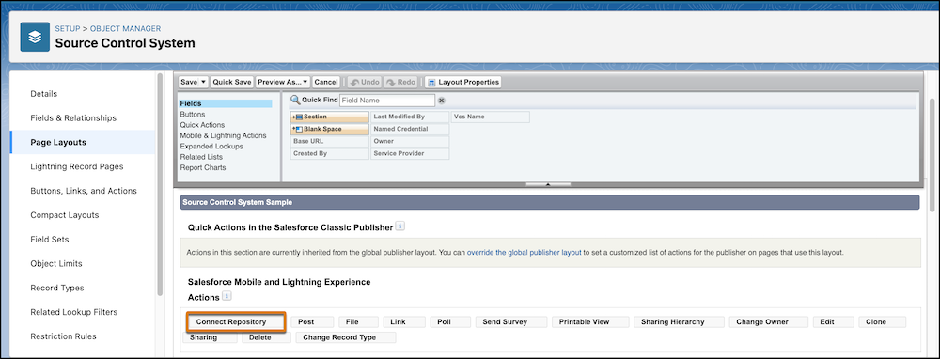Click the Undo button
Screen dimensions: 940x359
click(364, 82)
